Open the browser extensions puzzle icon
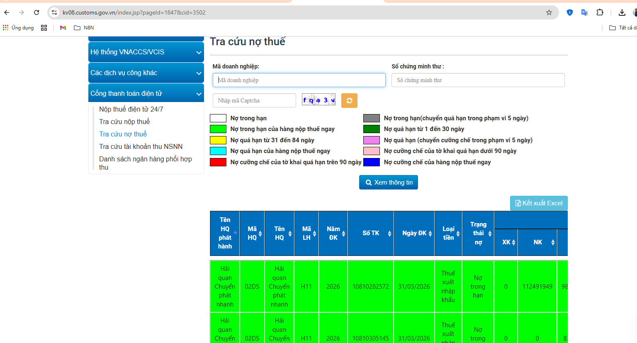The width and height of the screenshot is (637, 343). pos(600,12)
